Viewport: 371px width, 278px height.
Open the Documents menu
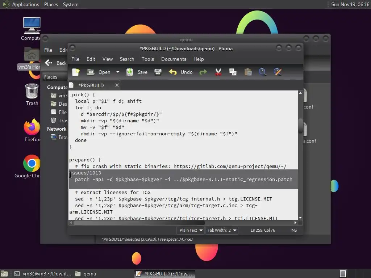click(x=174, y=59)
